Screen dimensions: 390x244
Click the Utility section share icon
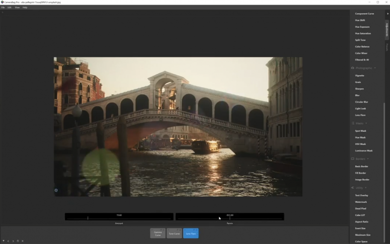[x=352, y=188]
